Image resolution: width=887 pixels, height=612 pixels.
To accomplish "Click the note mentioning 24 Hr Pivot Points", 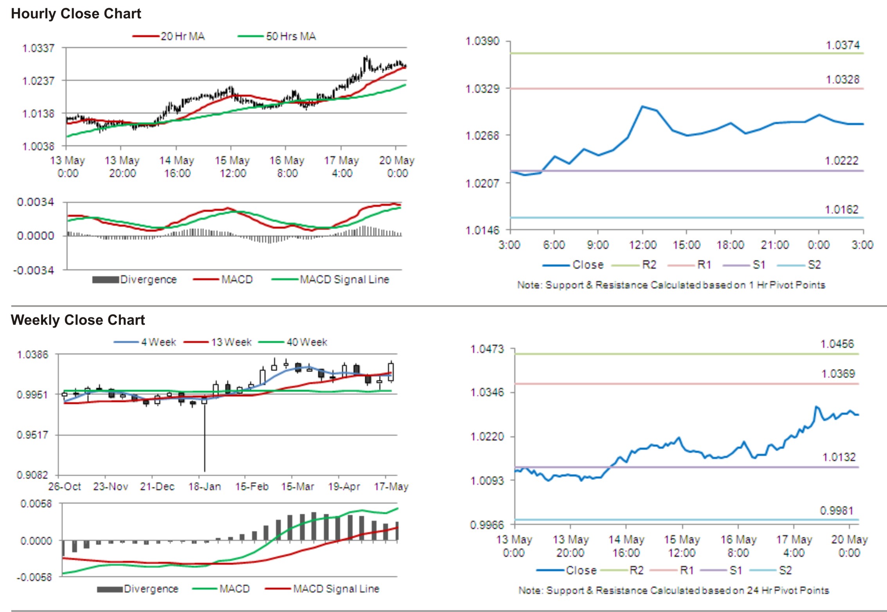I will [674, 590].
